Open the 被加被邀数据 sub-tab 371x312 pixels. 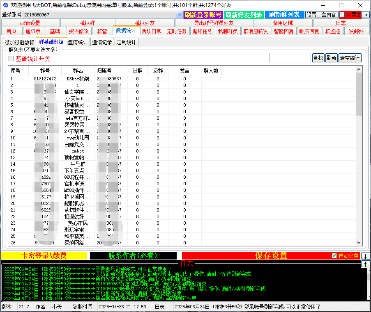(x=19, y=42)
